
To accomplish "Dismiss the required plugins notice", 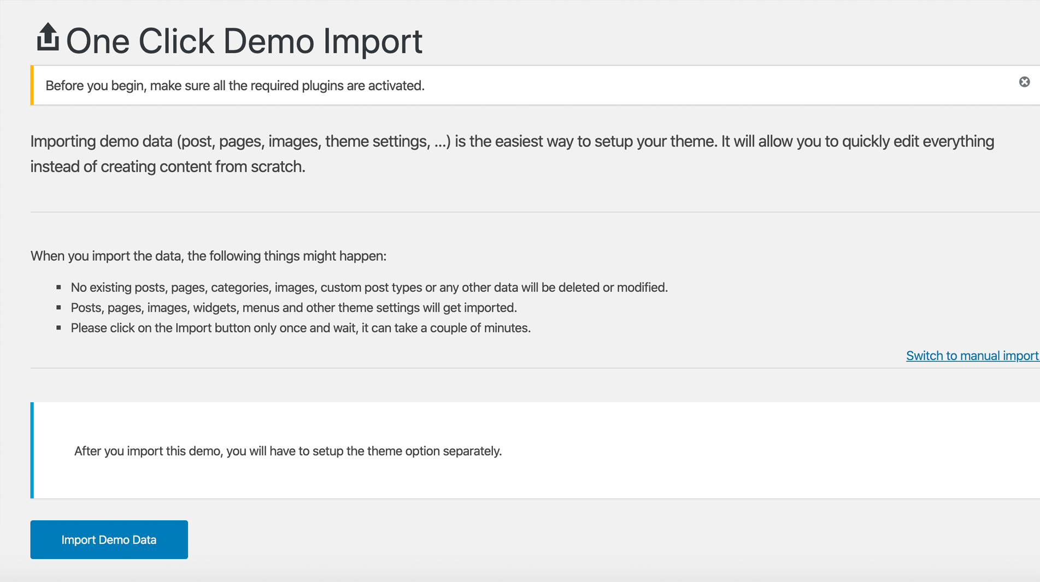I will 1024,82.
